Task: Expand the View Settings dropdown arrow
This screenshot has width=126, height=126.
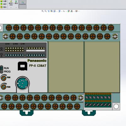Action: 79,11
